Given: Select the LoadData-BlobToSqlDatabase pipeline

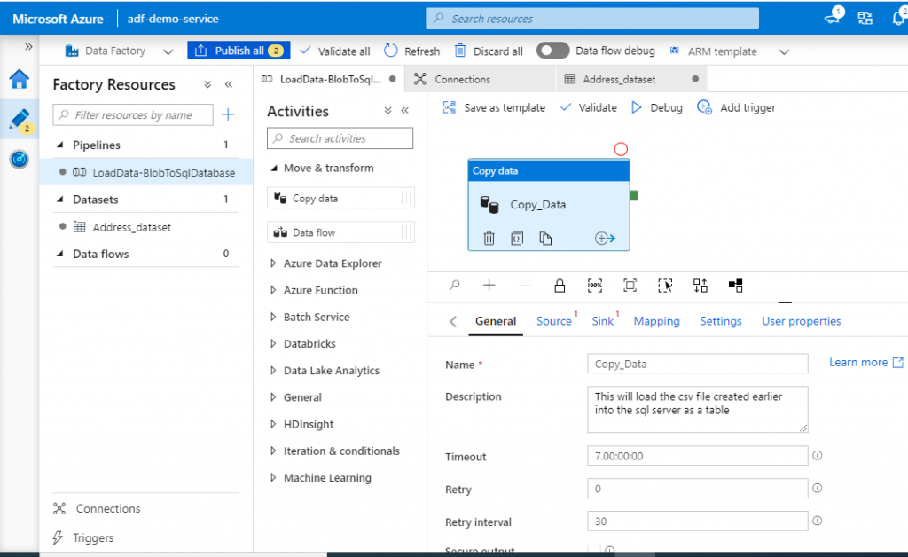Looking at the screenshot, I should [146, 173].
